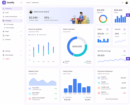
Task: Open Settings in the sidebar
Action: pyautogui.click(x=12, y=51)
